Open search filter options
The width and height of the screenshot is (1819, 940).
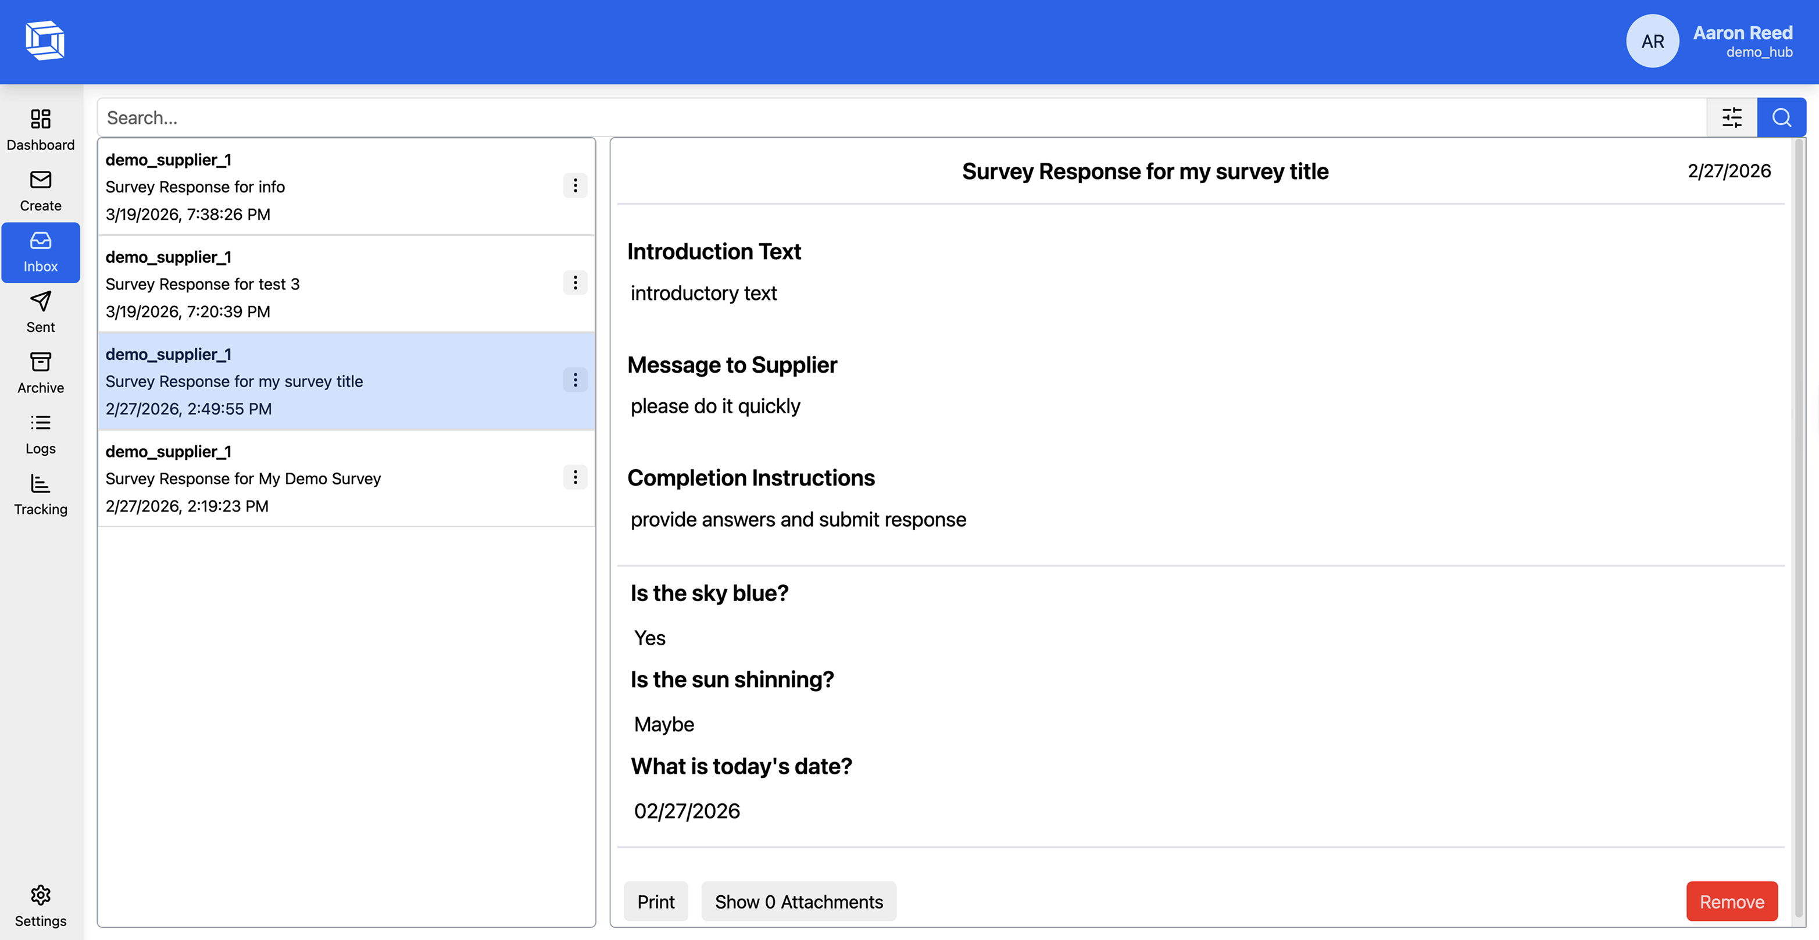[x=1731, y=117]
